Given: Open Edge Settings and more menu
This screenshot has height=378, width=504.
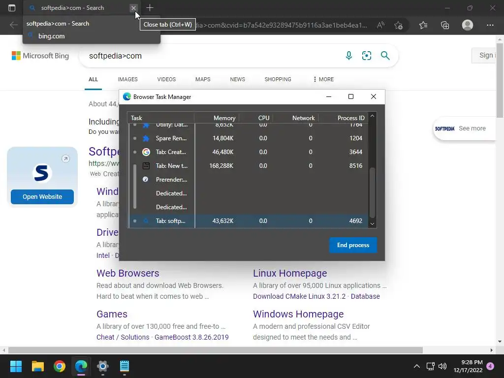Looking at the screenshot, I should (x=490, y=25).
